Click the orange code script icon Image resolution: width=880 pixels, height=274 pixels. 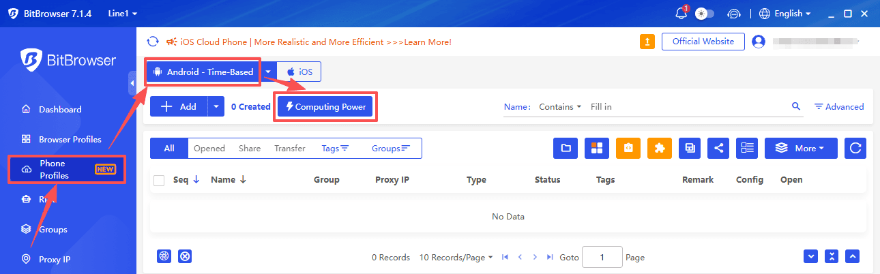pos(628,148)
